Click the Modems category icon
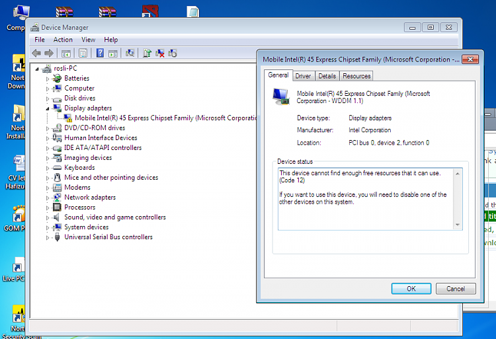496x339 pixels. click(58, 188)
